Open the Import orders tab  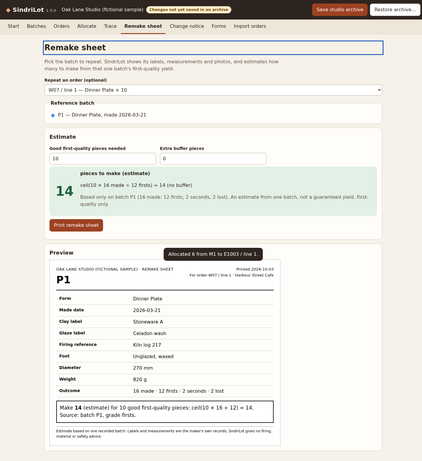click(250, 26)
